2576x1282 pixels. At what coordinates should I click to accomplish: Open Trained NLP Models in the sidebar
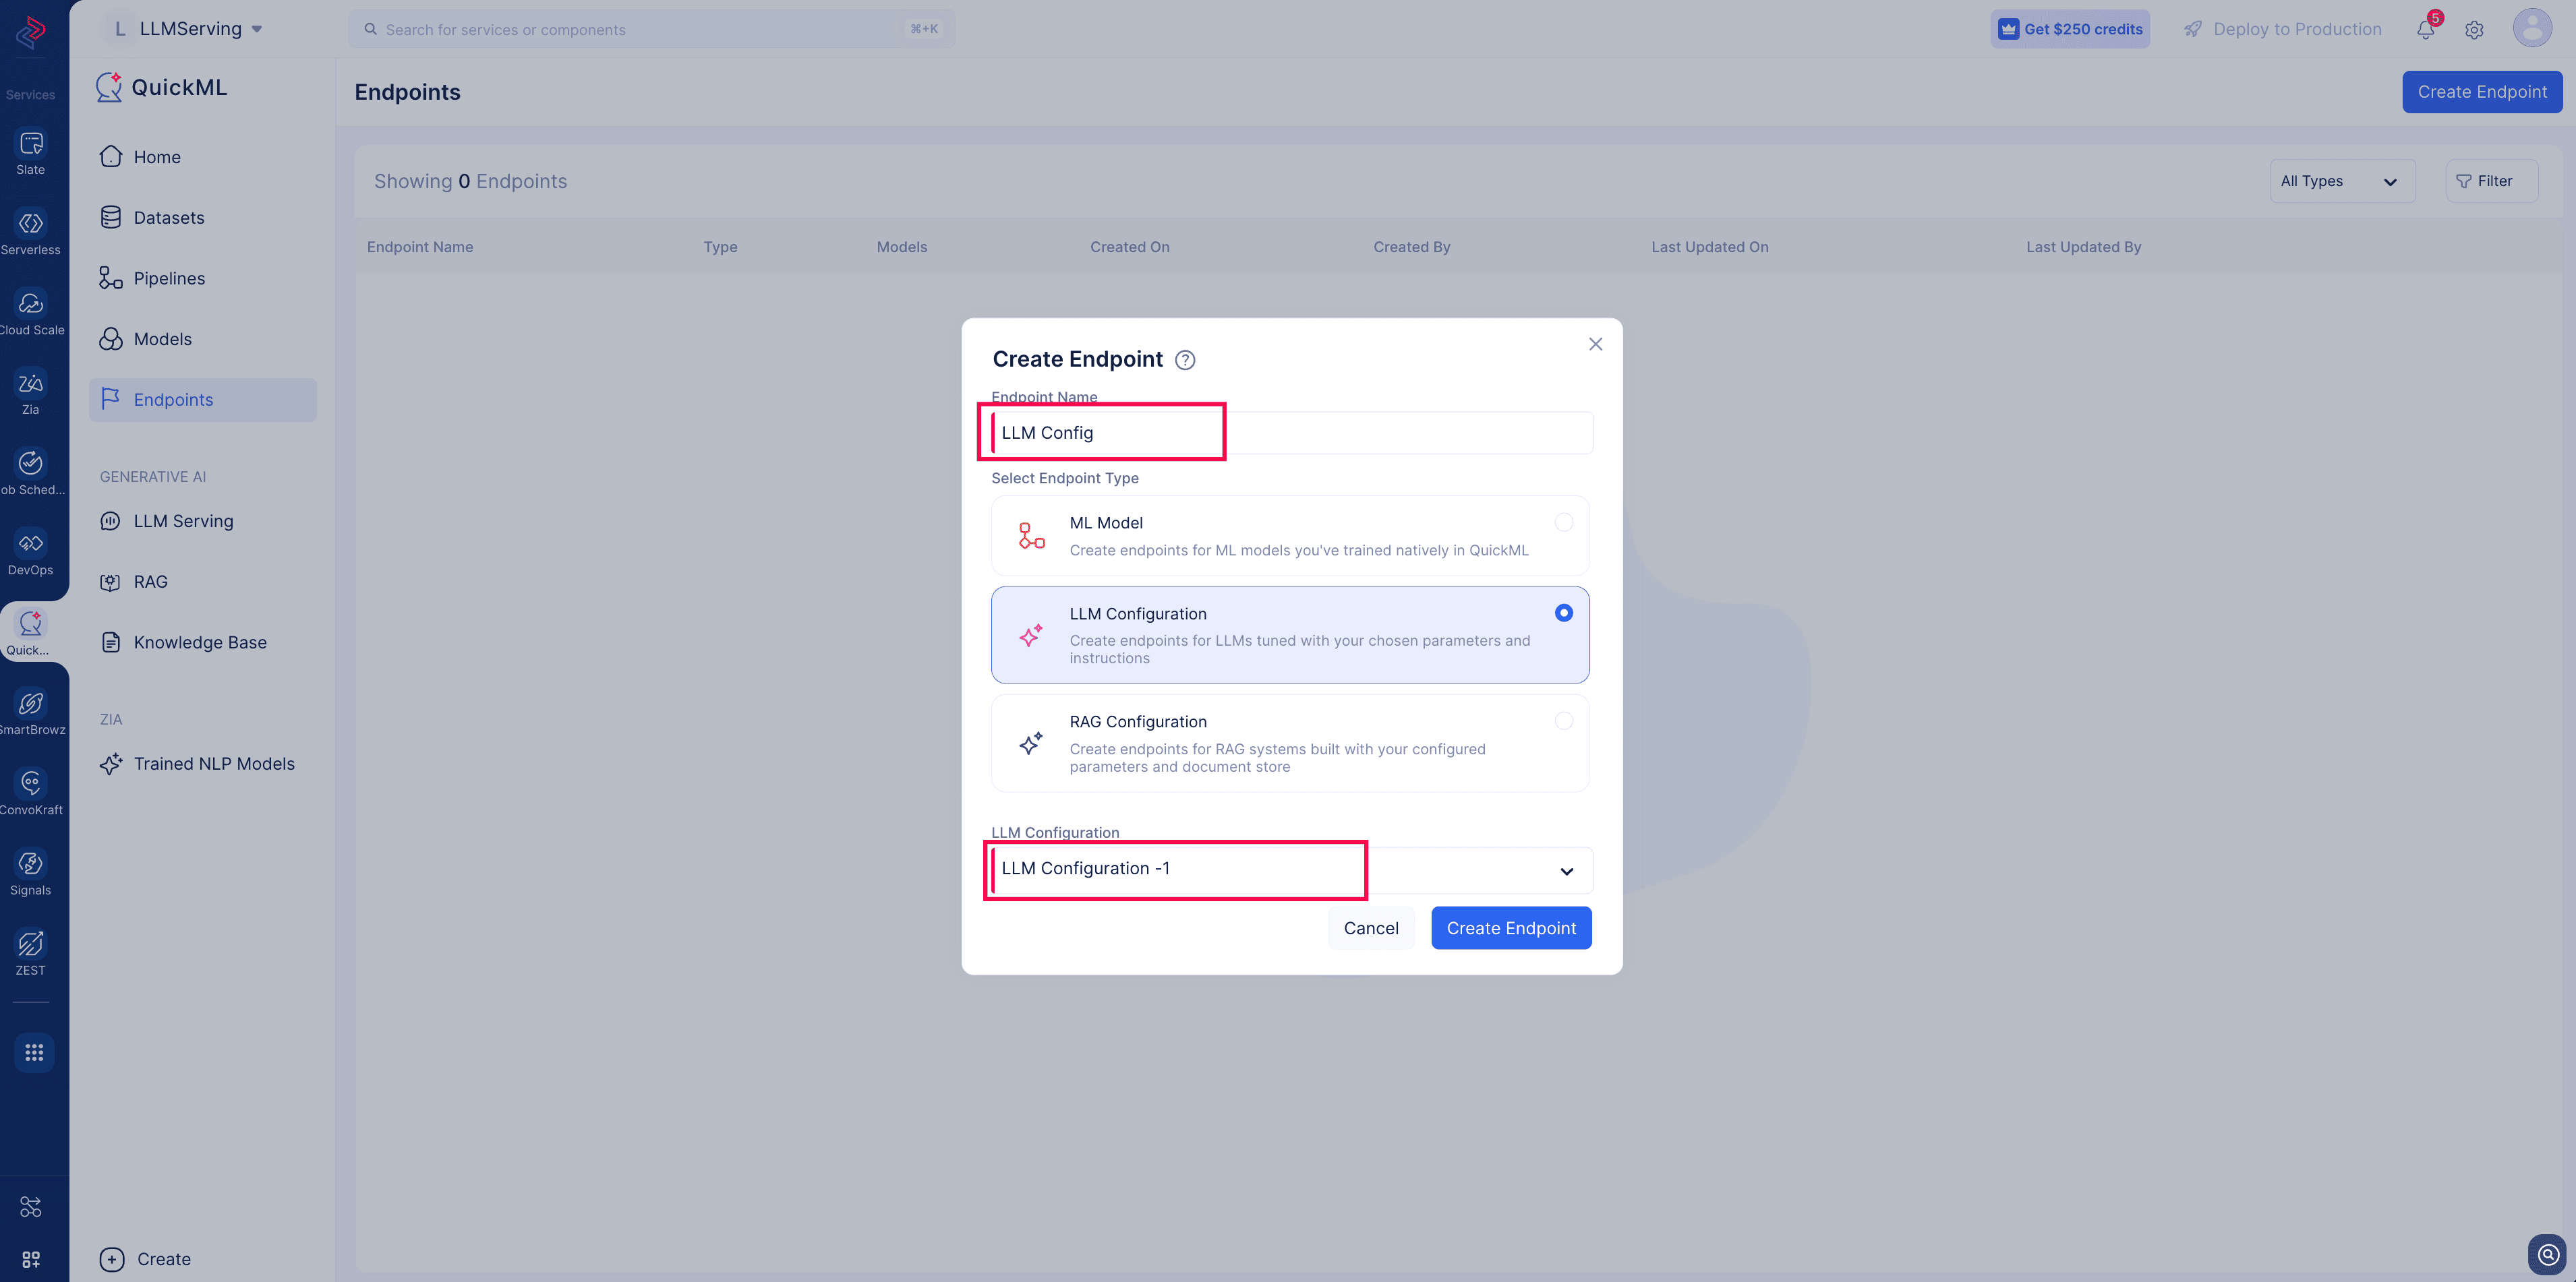tap(202, 764)
